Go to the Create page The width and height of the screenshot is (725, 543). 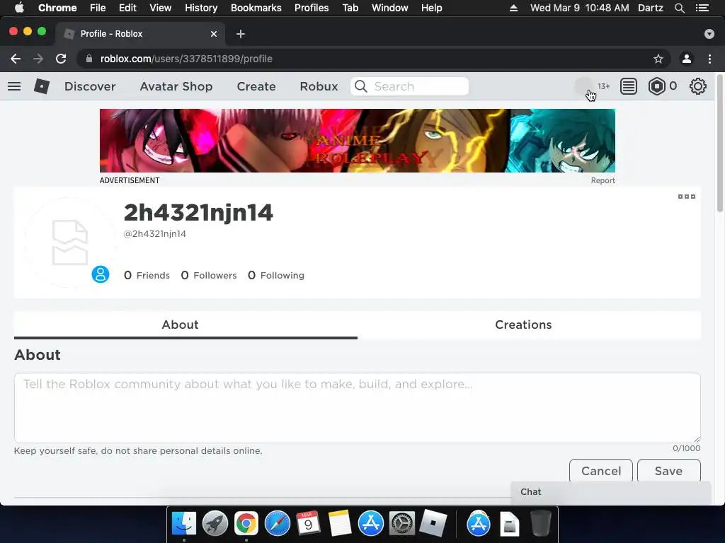(256, 86)
